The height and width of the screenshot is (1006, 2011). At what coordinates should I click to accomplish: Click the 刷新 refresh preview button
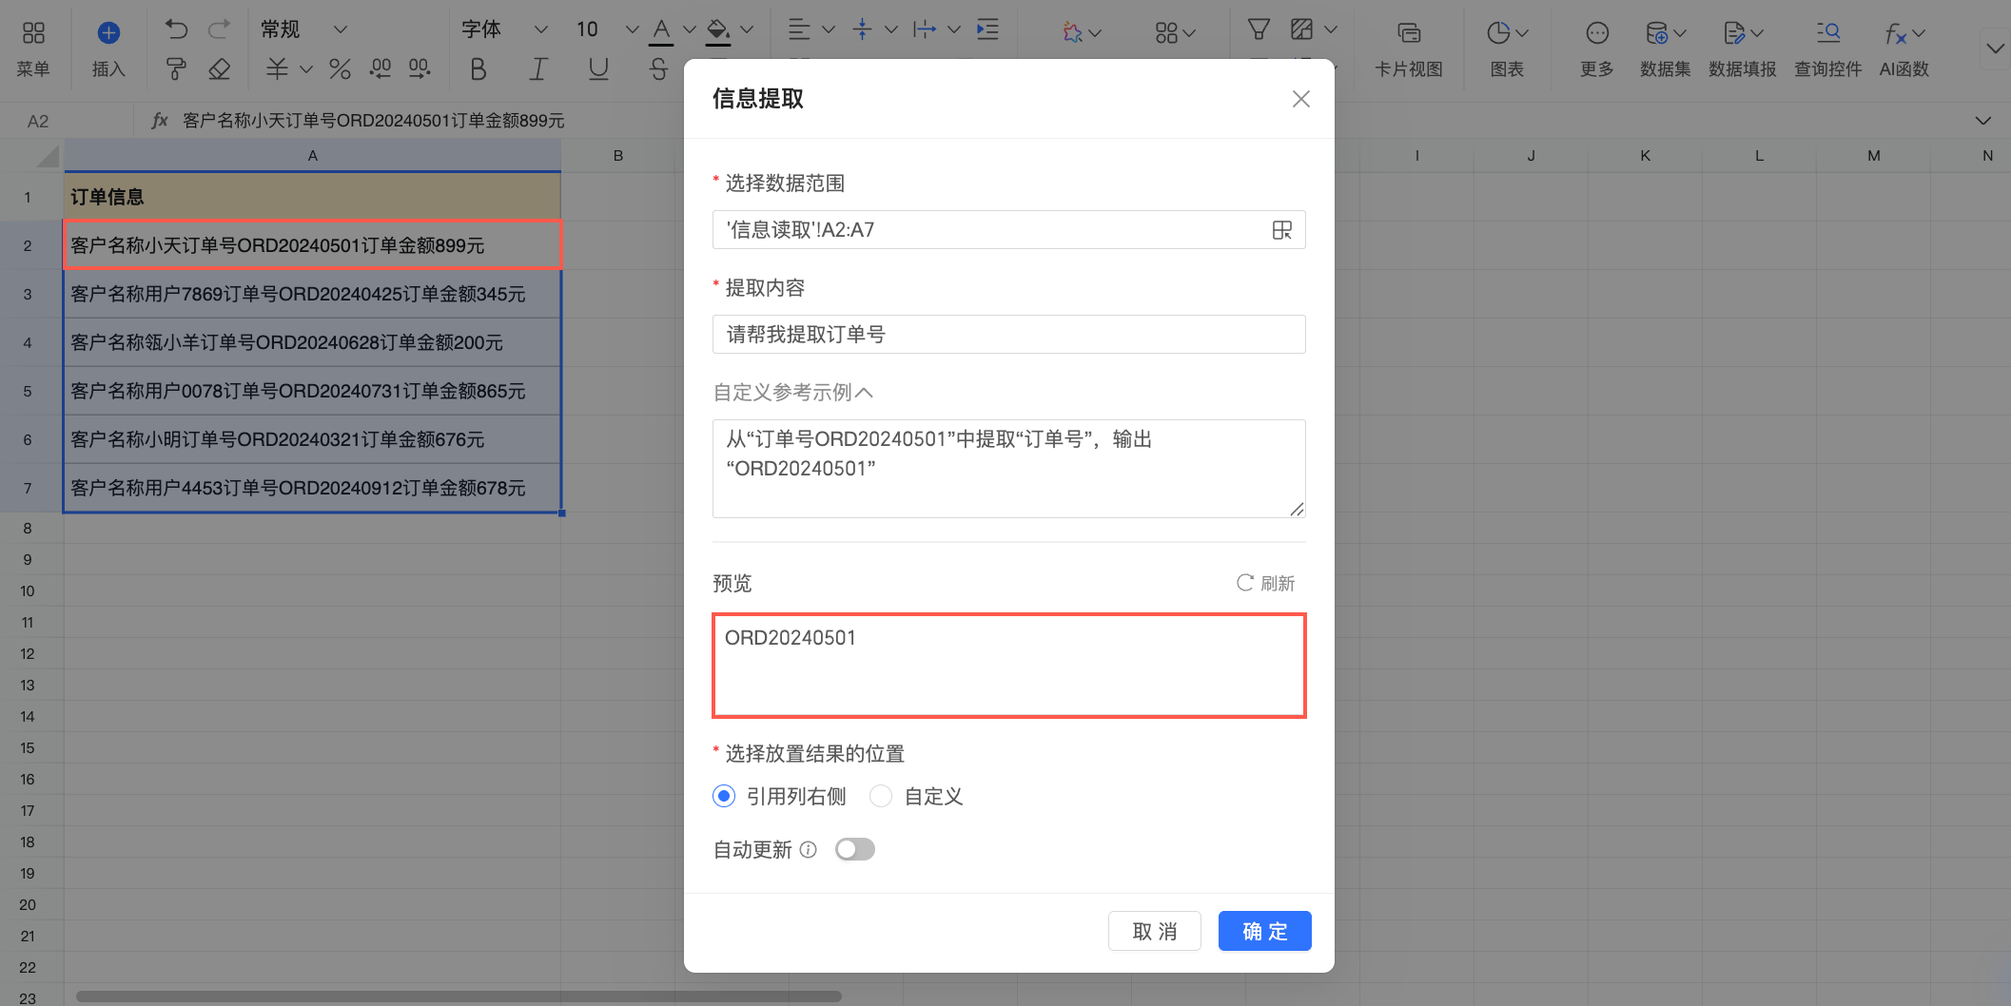(1265, 583)
